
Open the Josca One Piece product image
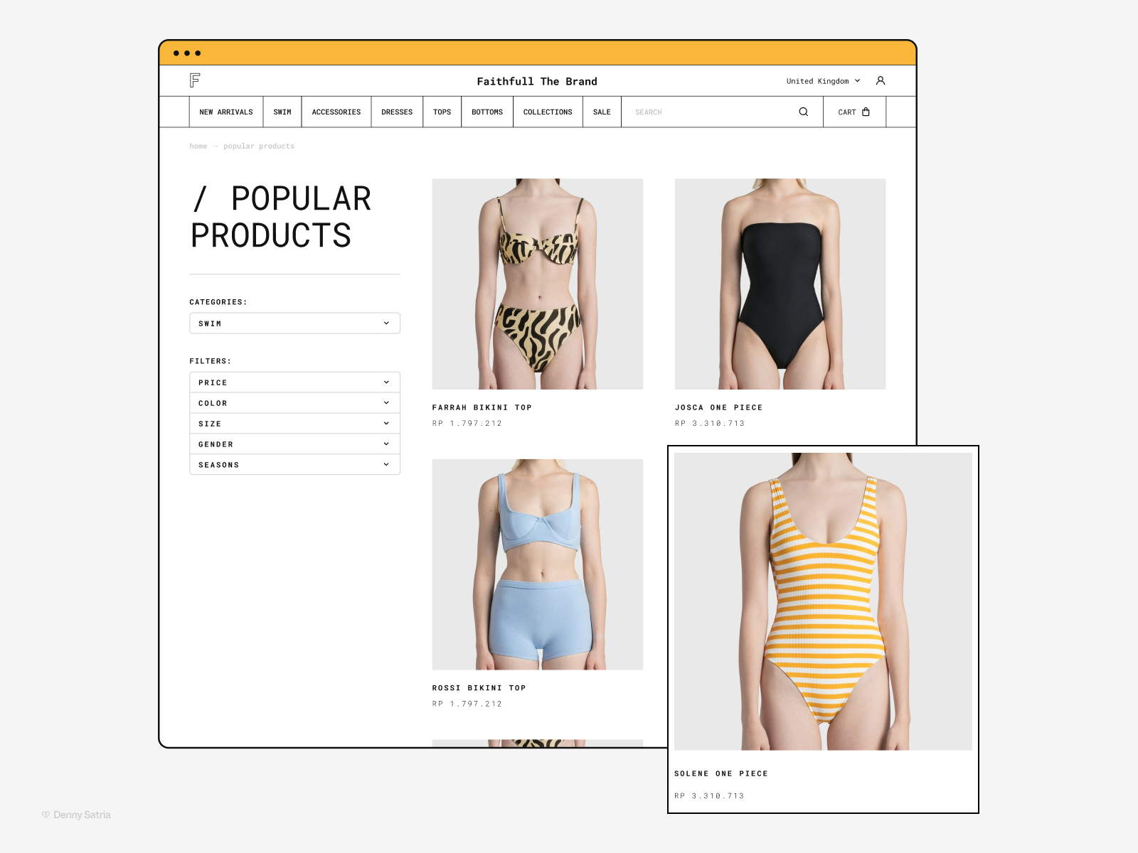[x=780, y=284]
